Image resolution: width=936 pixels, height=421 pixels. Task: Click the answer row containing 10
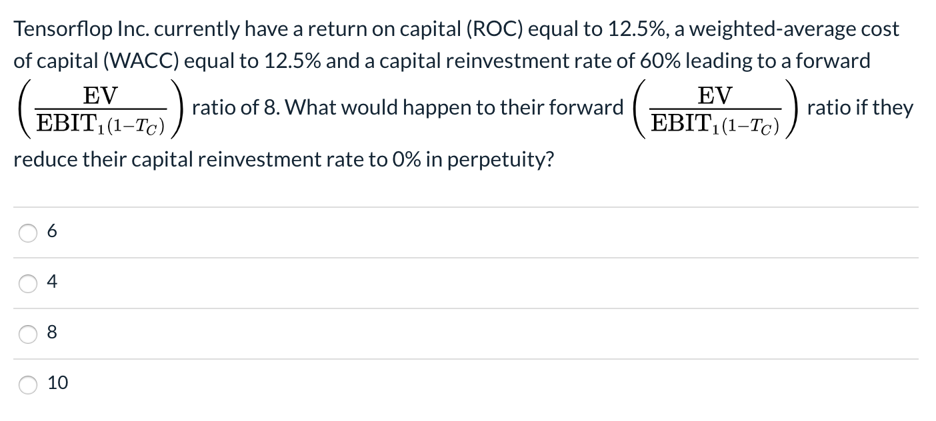click(x=267, y=384)
